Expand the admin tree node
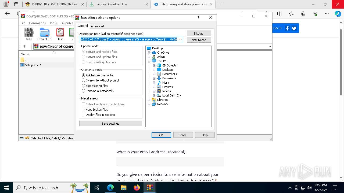 pos(149,57)
